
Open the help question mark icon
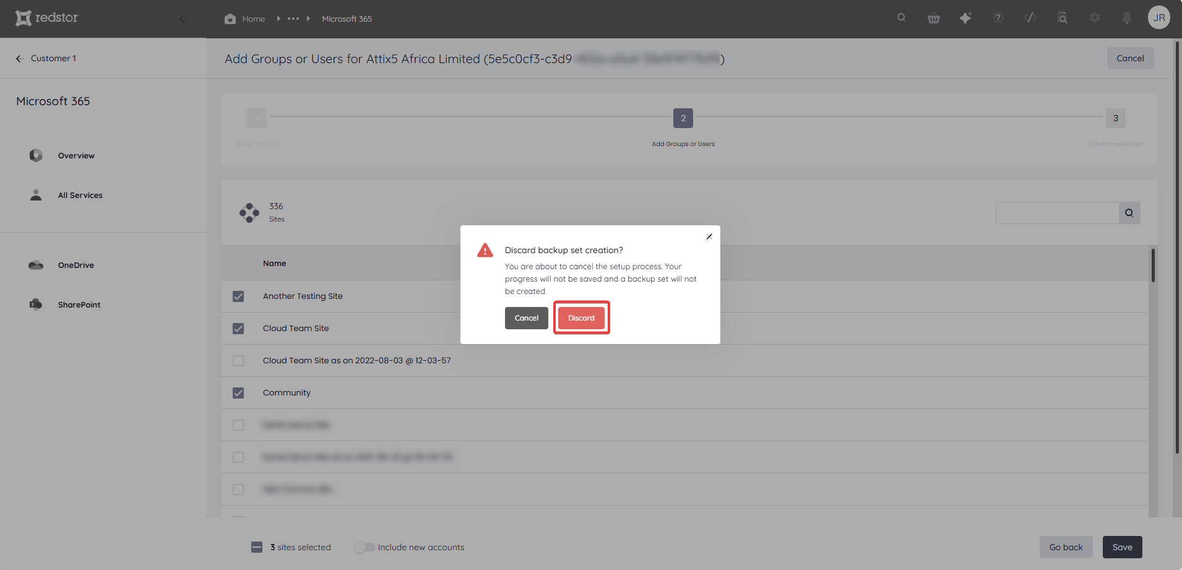pos(998,17)
